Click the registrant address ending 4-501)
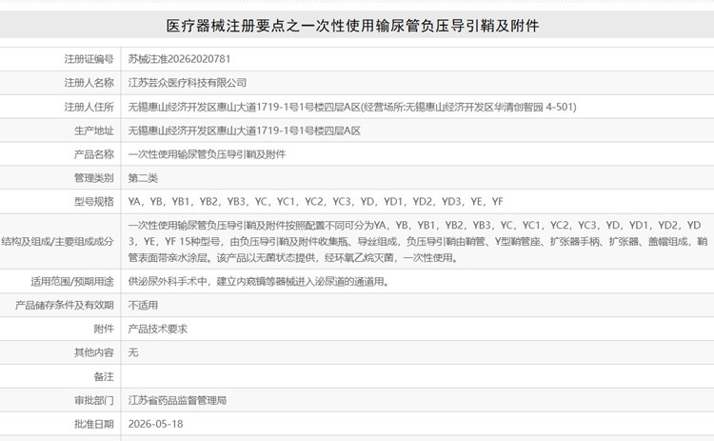The height and width of the screenshot is (441, 714). (352, 107)
